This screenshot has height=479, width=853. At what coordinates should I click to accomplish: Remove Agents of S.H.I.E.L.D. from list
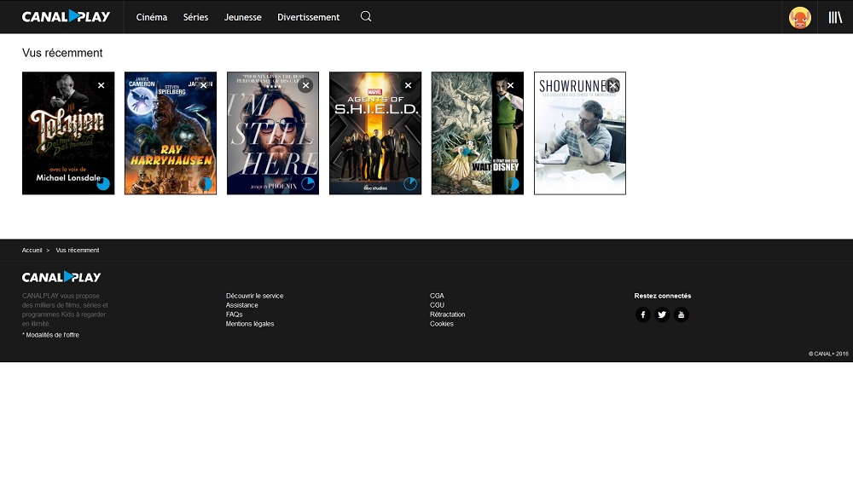click(408, 85)
